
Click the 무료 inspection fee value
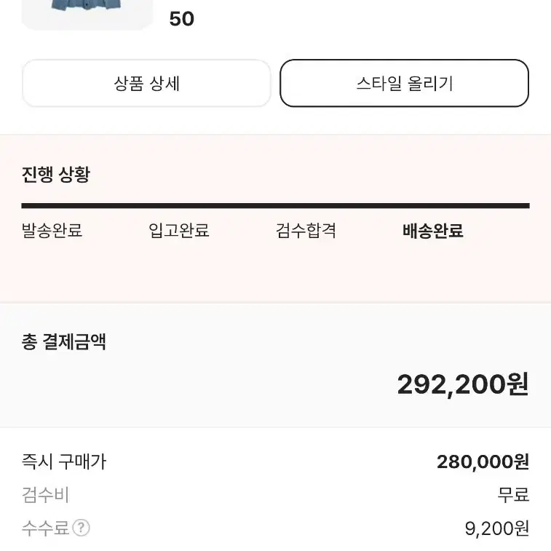pyautogui.click(x=513, y=495)
